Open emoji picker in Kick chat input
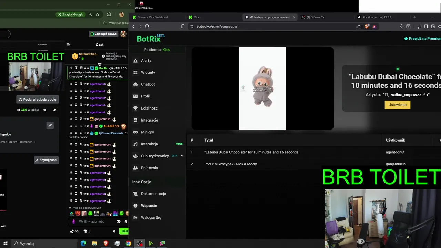Image resolution: width=441 pixels, height=248 pixels. coord(126,221)
